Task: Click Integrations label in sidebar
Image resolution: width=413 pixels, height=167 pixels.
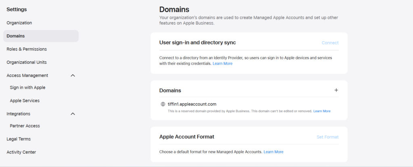Action: 19,114
